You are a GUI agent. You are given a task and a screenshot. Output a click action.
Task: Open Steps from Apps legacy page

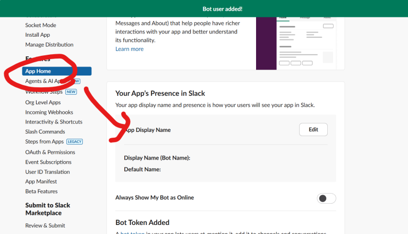point(44,141)
